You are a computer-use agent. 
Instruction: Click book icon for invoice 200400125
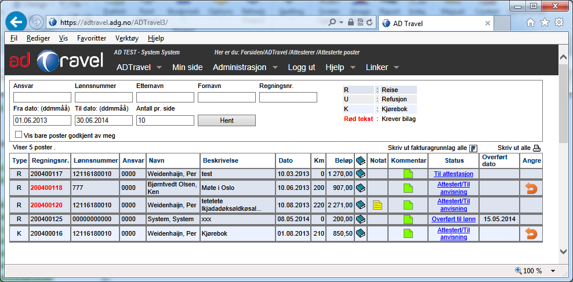pos(360,219)
